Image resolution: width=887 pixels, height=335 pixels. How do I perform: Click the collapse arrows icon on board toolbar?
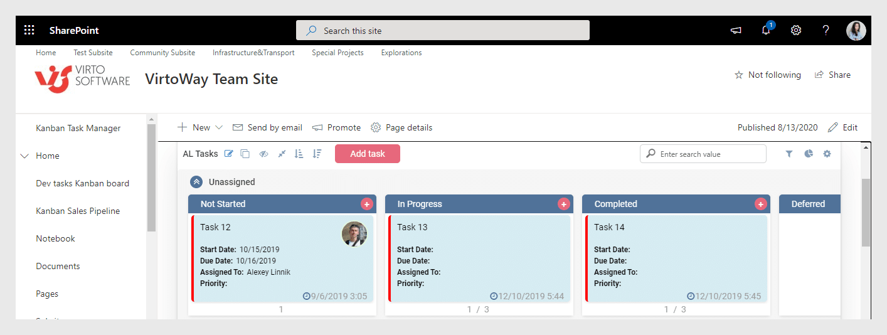click(282, 154)
